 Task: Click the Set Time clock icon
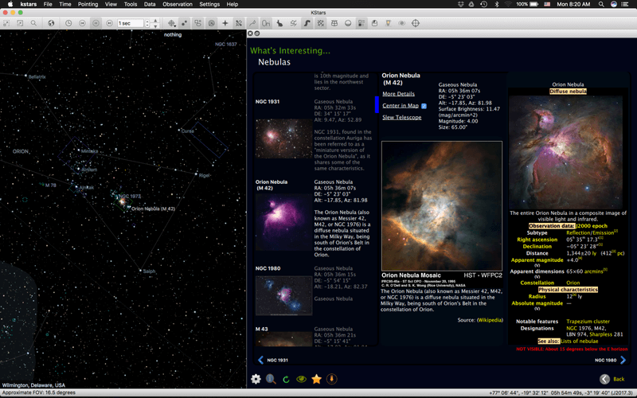tap(68, 23)
